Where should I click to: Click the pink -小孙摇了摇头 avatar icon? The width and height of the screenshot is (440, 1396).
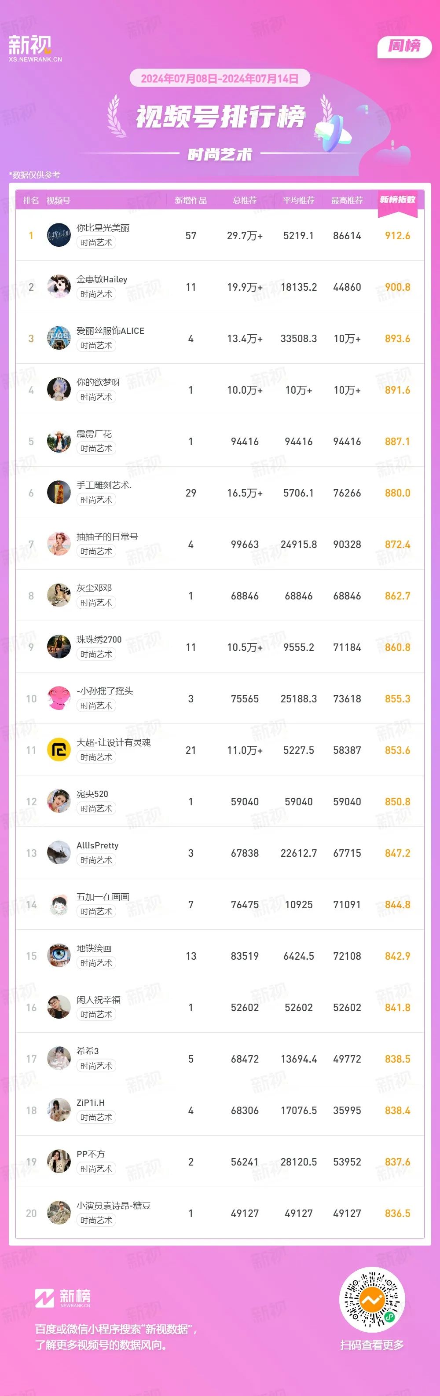pos(59,698)
